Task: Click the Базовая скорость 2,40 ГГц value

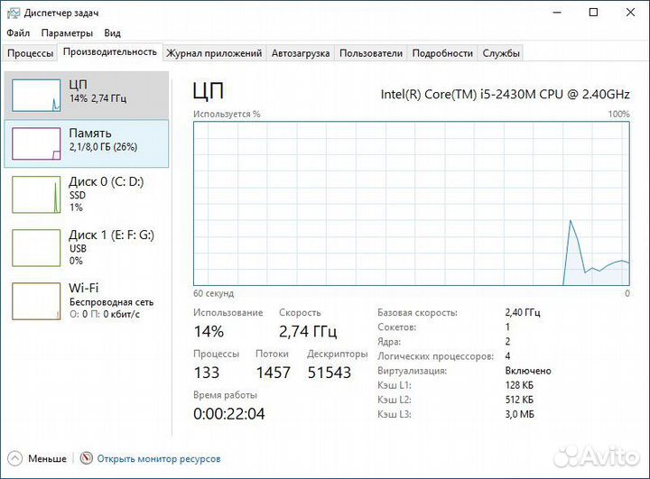Action: point(523,312)
